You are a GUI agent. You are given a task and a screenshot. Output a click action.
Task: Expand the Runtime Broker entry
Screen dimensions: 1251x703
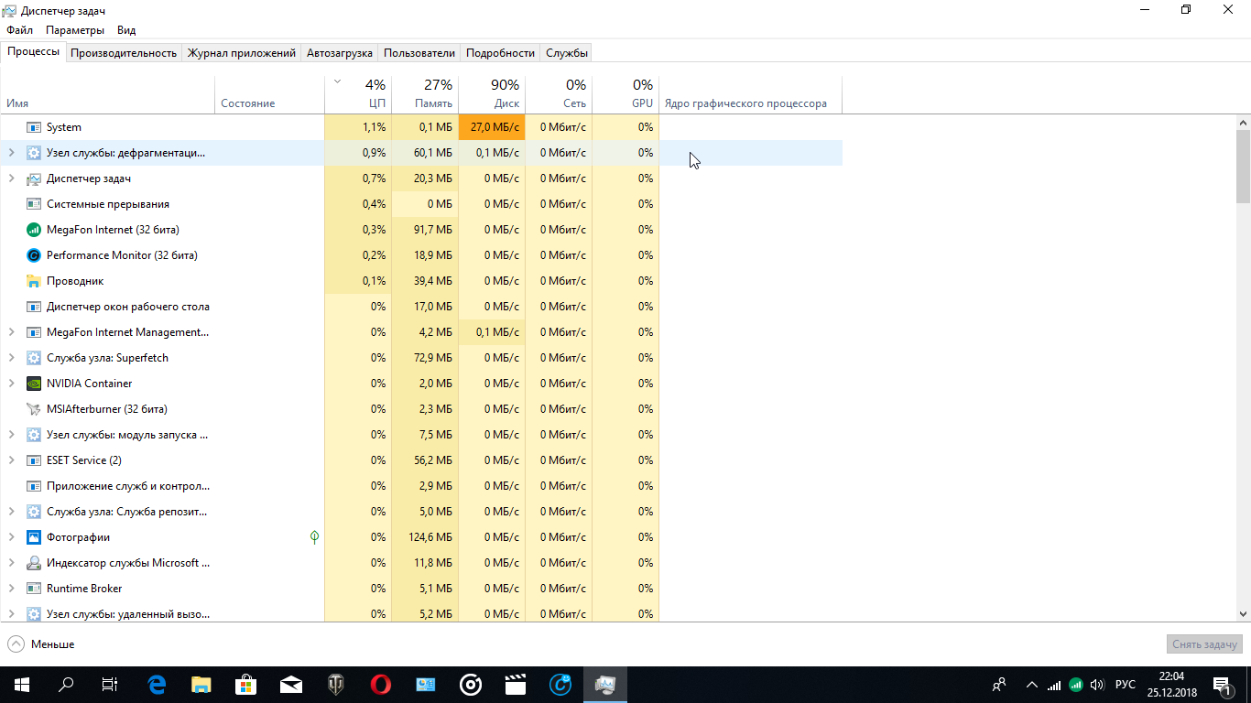[11, 589]
